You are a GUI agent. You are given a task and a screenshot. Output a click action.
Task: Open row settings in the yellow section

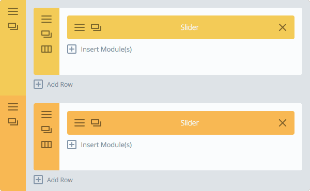(47, 19)
